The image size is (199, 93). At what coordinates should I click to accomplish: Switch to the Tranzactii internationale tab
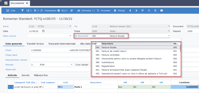click(62, 44)
